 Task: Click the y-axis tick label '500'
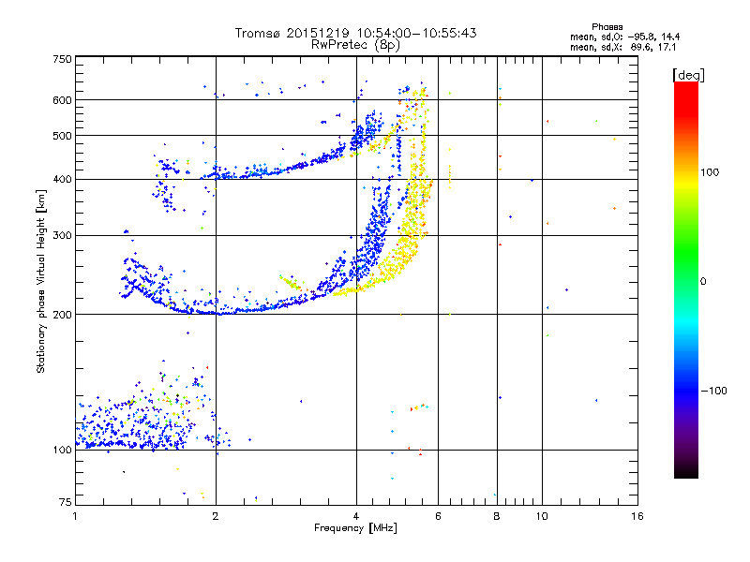pyautogui.click(x=62, y=136)
